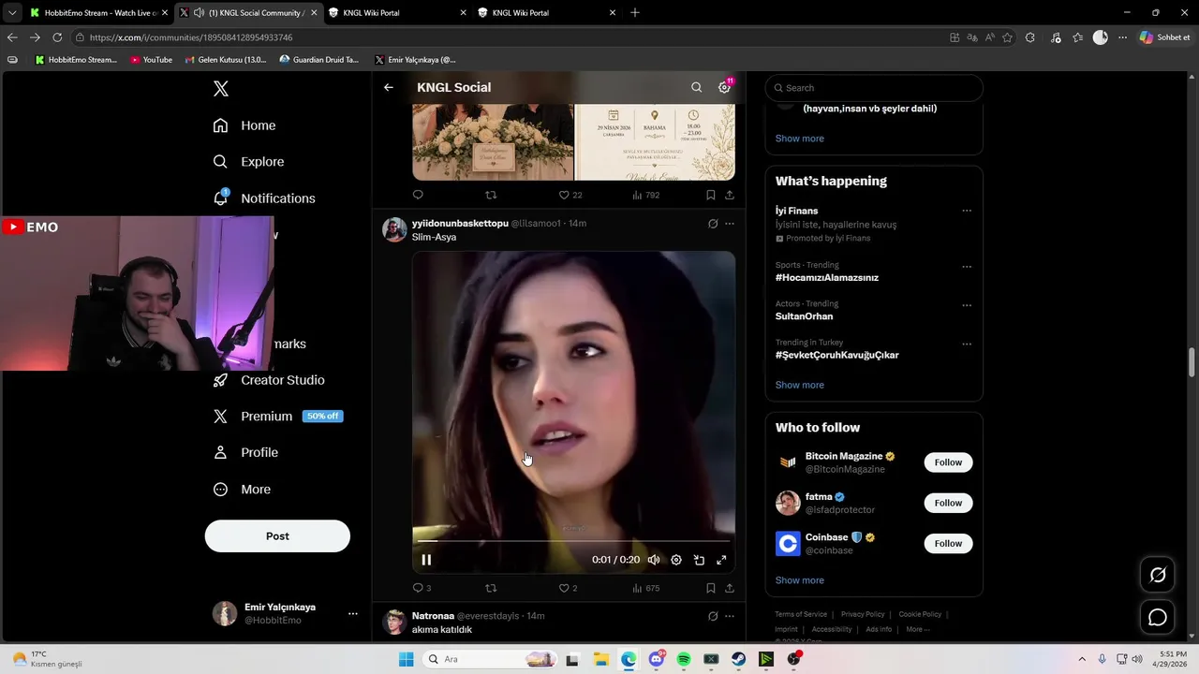The width and height of the screenshot is (1199, 674).
Task: Open the X logo home icon
Action: coord(220,89)
